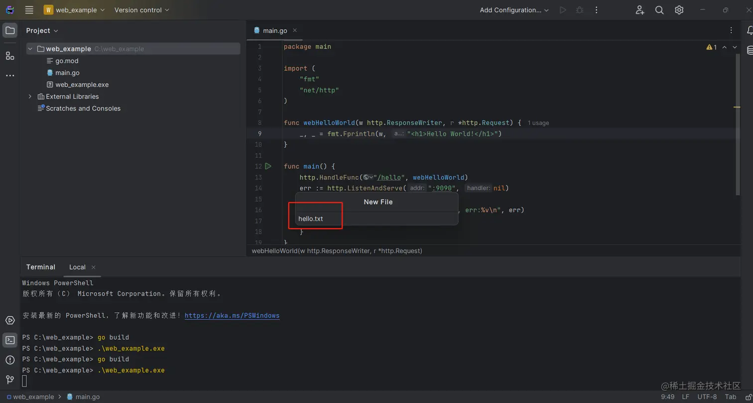Click the New File name input field
Image resolution: width=753 pixels, height=403 pixels.
(376, 219)
